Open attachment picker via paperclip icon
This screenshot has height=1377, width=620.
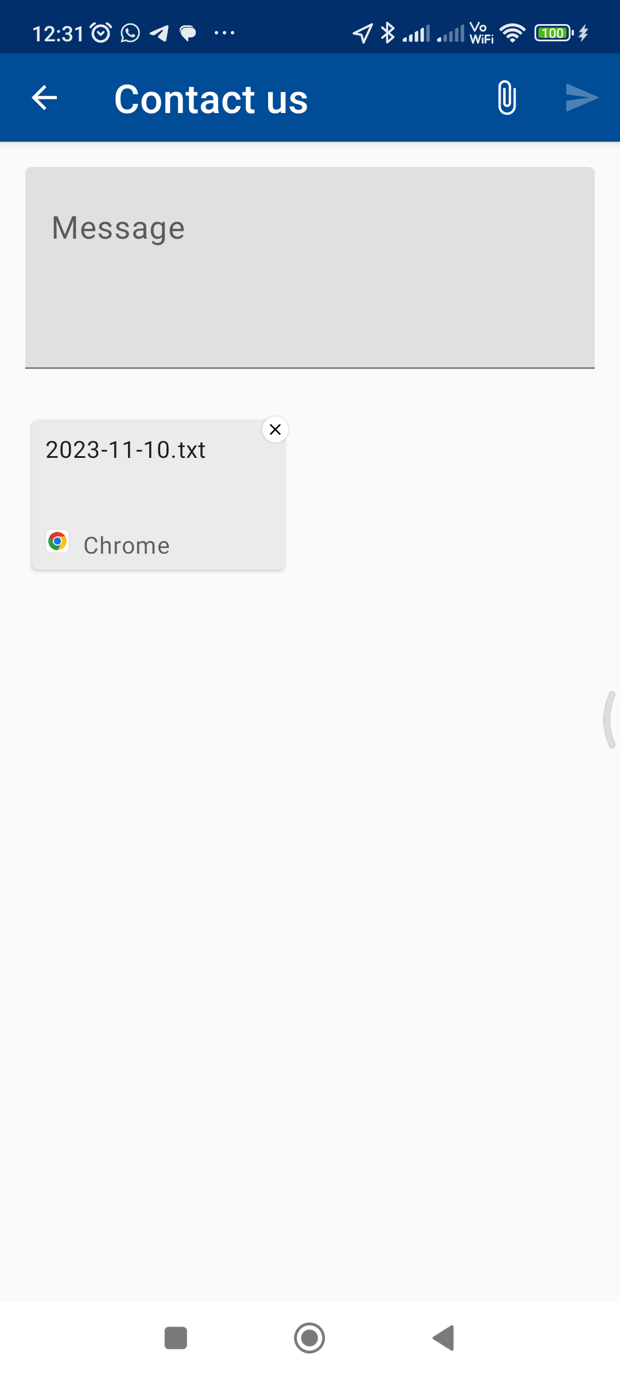(x=507, y=98)
